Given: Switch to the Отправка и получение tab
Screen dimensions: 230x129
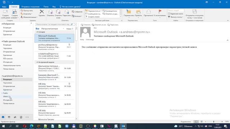Looking at the screenshot, I should tap(30, 7).
